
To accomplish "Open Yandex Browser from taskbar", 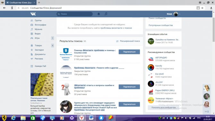I will pos(82,118).
